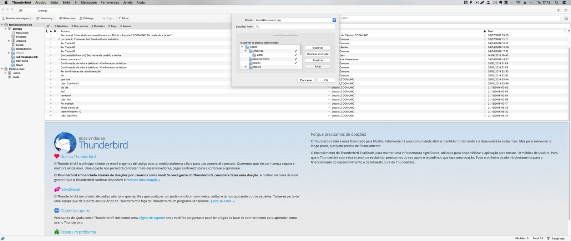Toggle the Anexos filter
The image size is (571, 241).
coord(126,26)
